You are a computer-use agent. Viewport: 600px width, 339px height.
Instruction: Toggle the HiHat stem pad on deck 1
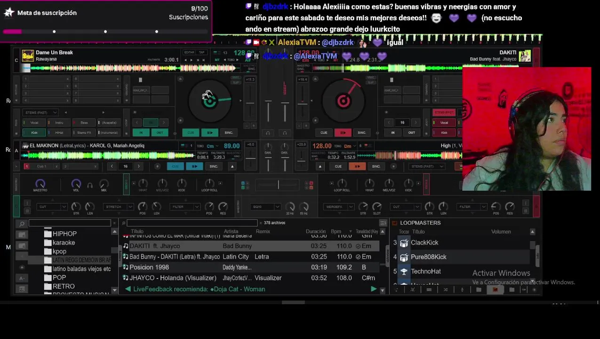pyautogui.click(x=59, y=133)
